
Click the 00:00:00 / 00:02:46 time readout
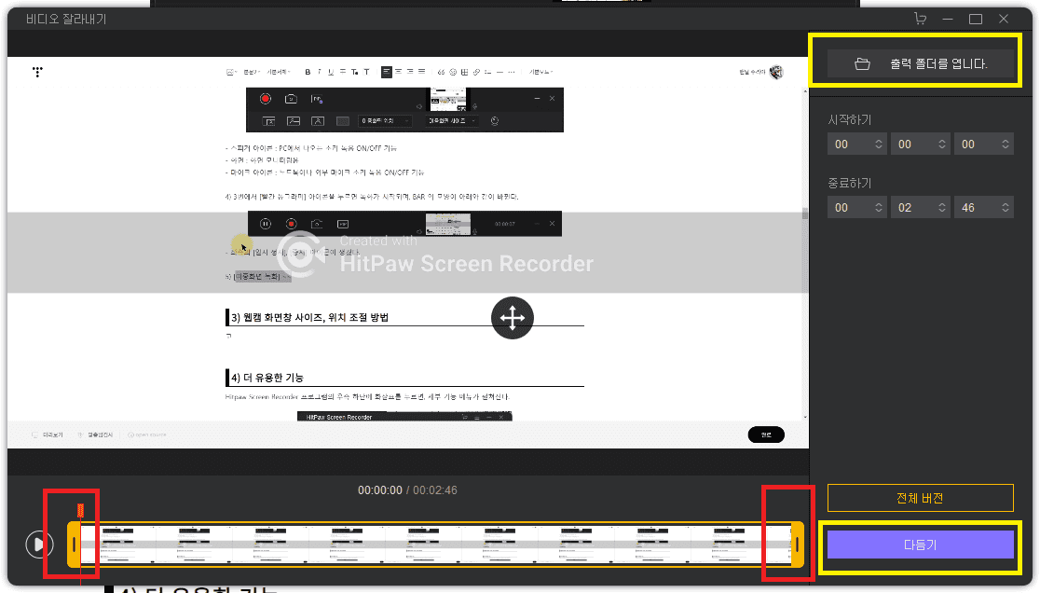[x=407, y=490]
